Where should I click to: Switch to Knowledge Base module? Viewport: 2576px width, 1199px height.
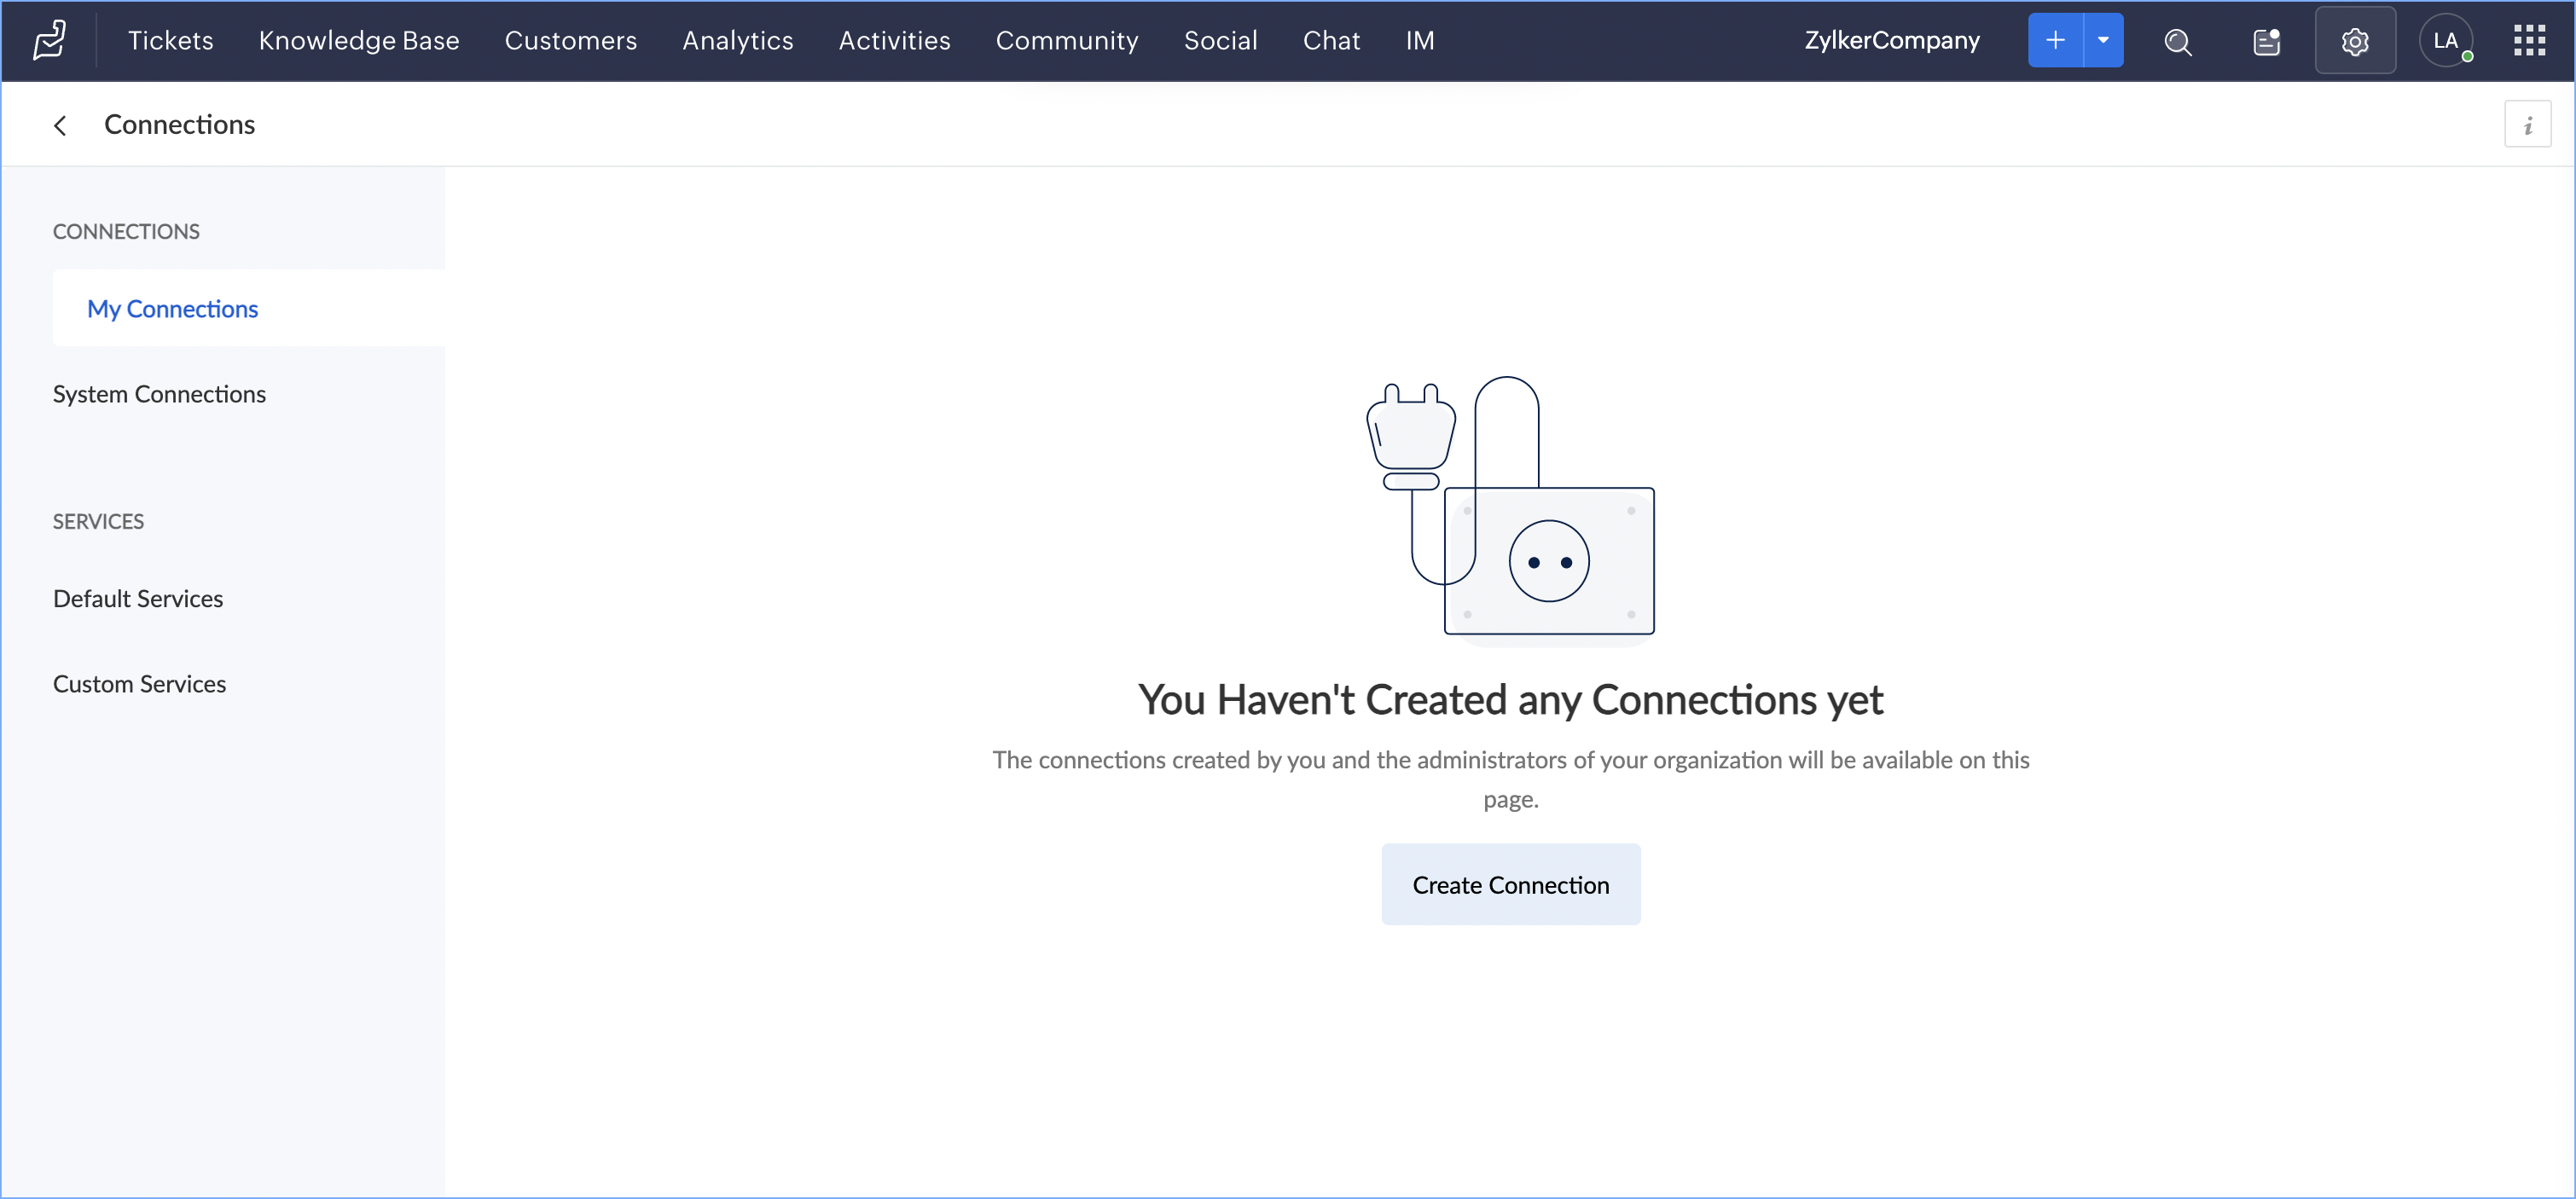pos(359,40)
